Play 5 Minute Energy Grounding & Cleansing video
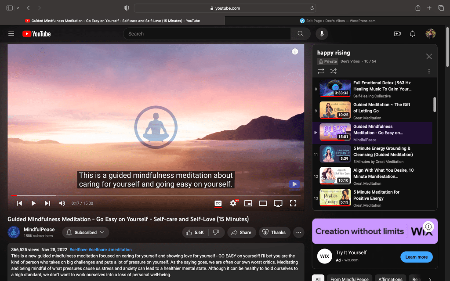This screenshot has width=450, height=281. [381, 151]
